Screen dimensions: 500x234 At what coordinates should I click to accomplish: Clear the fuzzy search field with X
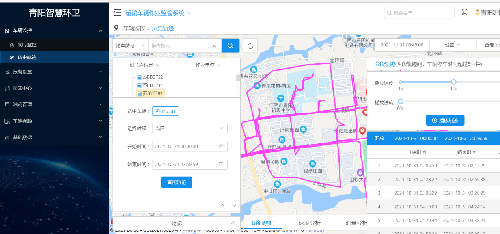[214, 46]
